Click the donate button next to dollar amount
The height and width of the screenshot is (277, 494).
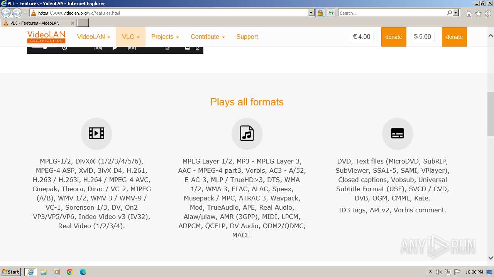pyautogui.click(x=454, y=37)
